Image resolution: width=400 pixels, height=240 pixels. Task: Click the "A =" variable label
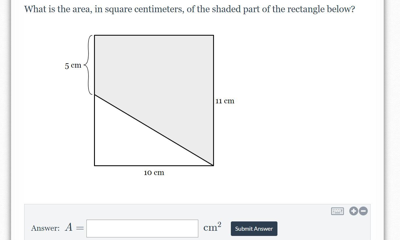pos(74,228)
